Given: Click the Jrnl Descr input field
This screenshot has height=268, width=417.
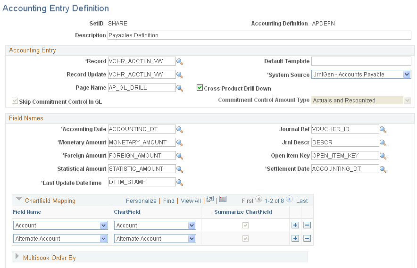Looking at the screenshot, I should tap(345, 142).
